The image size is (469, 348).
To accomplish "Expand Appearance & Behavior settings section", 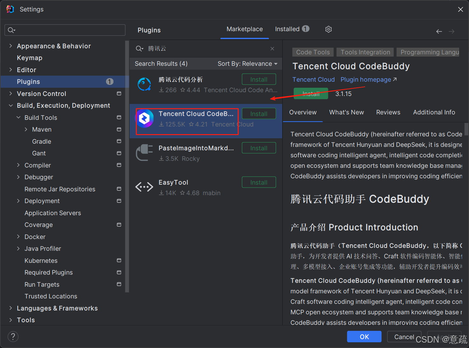I will click(11, 46).
